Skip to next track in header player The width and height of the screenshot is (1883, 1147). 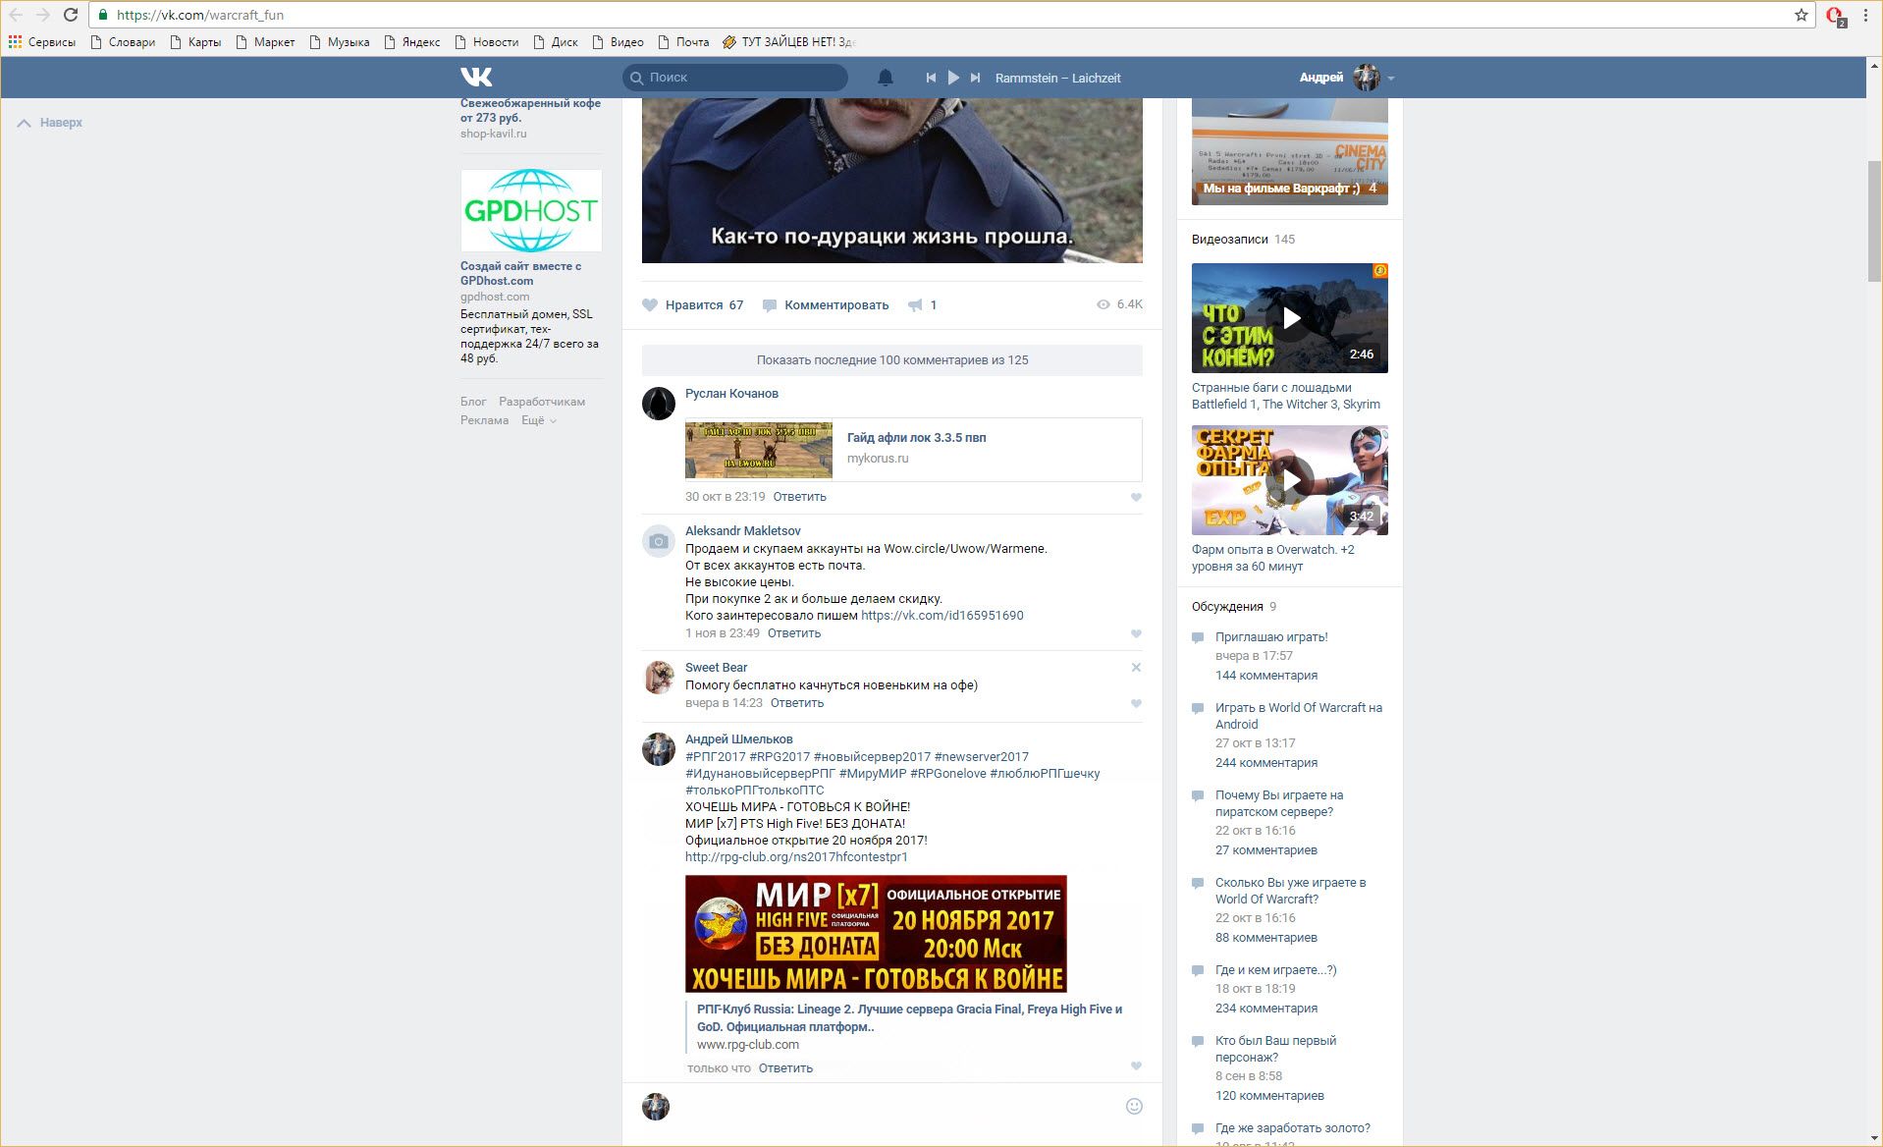(x=975, y=78)
